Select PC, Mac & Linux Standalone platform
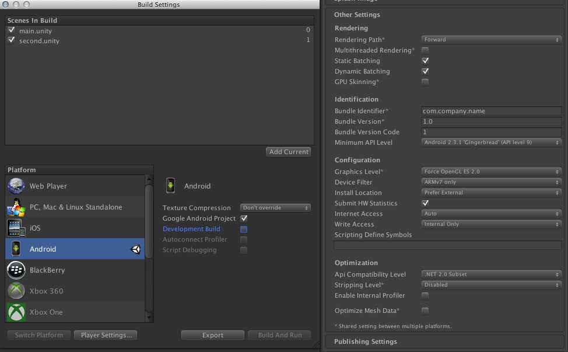The image size is (568, 352). pyautogui.click(x=75, y=207)
